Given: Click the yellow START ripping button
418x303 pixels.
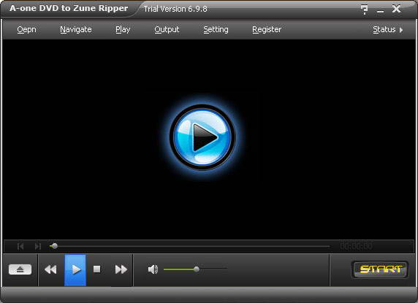Looking at the screenshot, I should (x=380, y=269).
